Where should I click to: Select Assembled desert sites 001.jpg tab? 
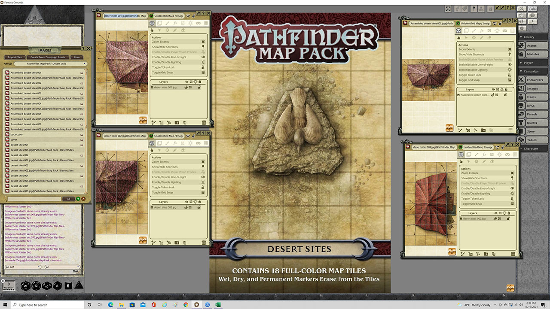[x=431, y=23]
